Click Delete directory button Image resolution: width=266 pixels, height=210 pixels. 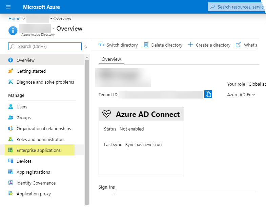tap(163, 45)
